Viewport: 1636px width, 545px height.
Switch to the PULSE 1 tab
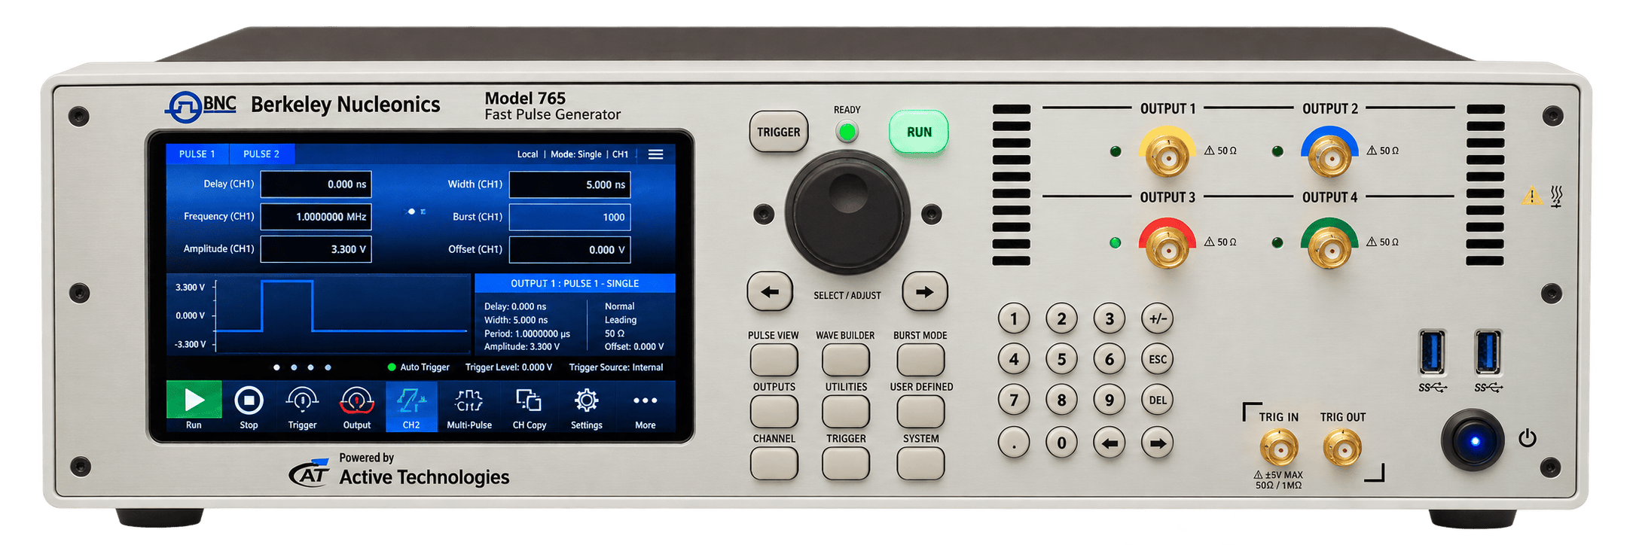click(x=197, y=154)
